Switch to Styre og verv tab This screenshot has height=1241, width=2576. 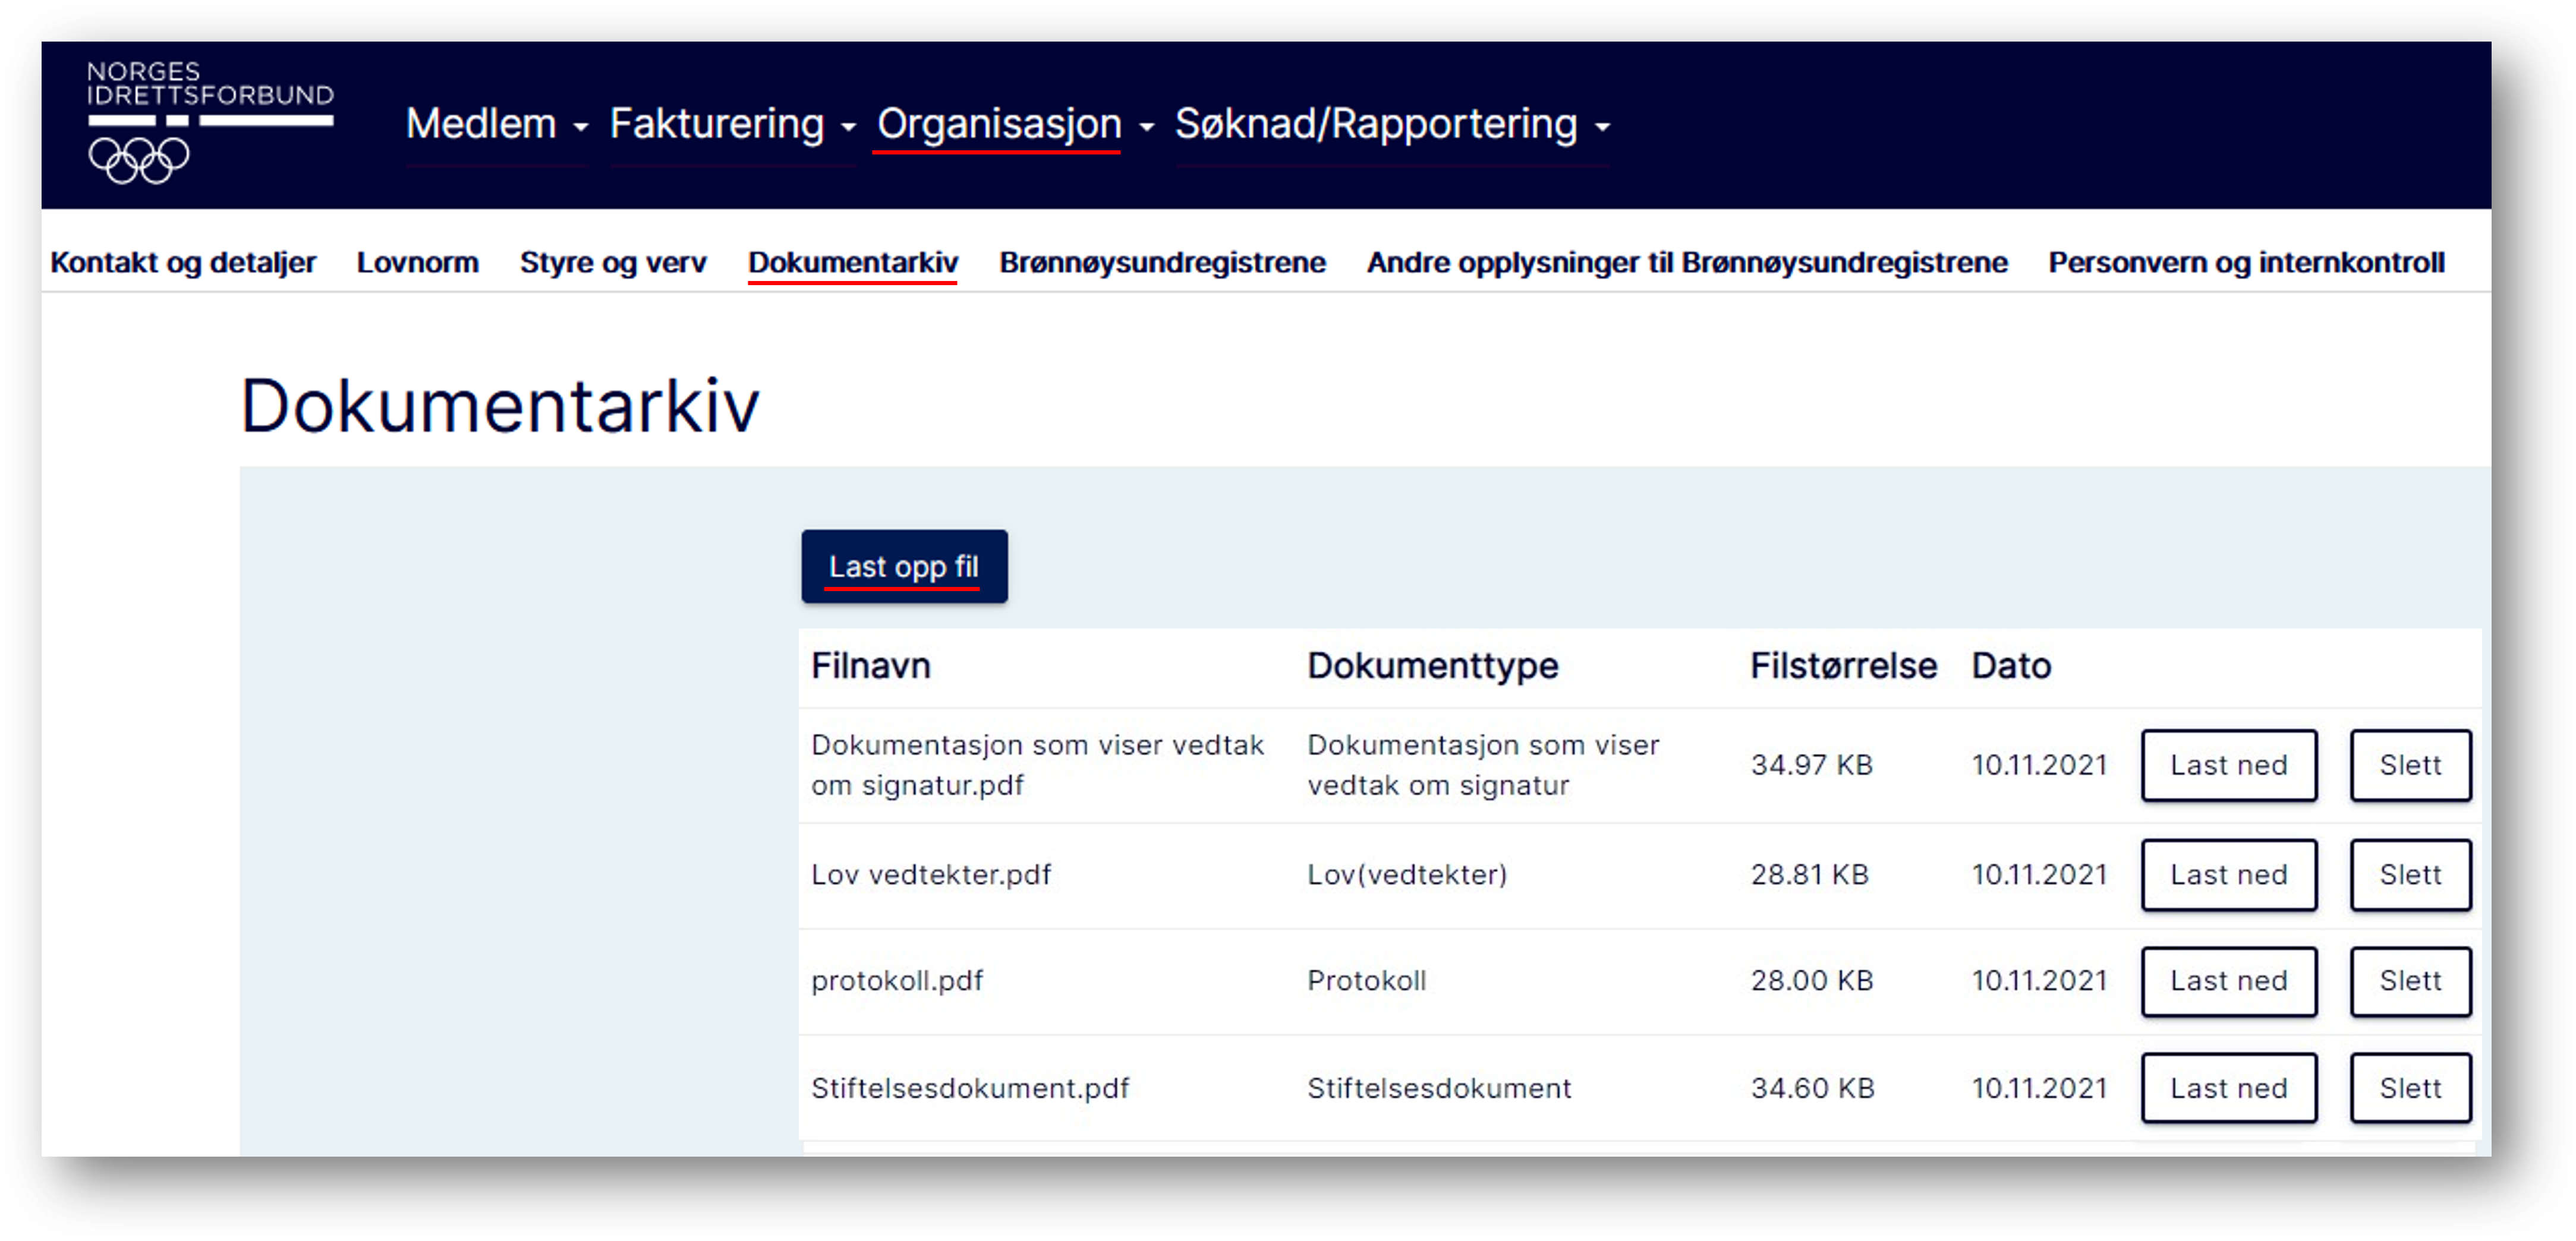tap(613, 262)
